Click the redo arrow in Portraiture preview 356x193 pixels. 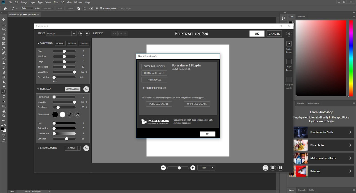120,34
